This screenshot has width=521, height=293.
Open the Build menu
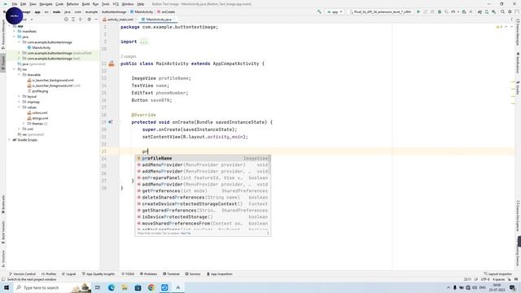click(85, 4)
